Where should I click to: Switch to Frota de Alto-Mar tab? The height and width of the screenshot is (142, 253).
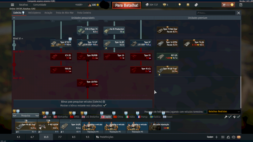point(65,13)
